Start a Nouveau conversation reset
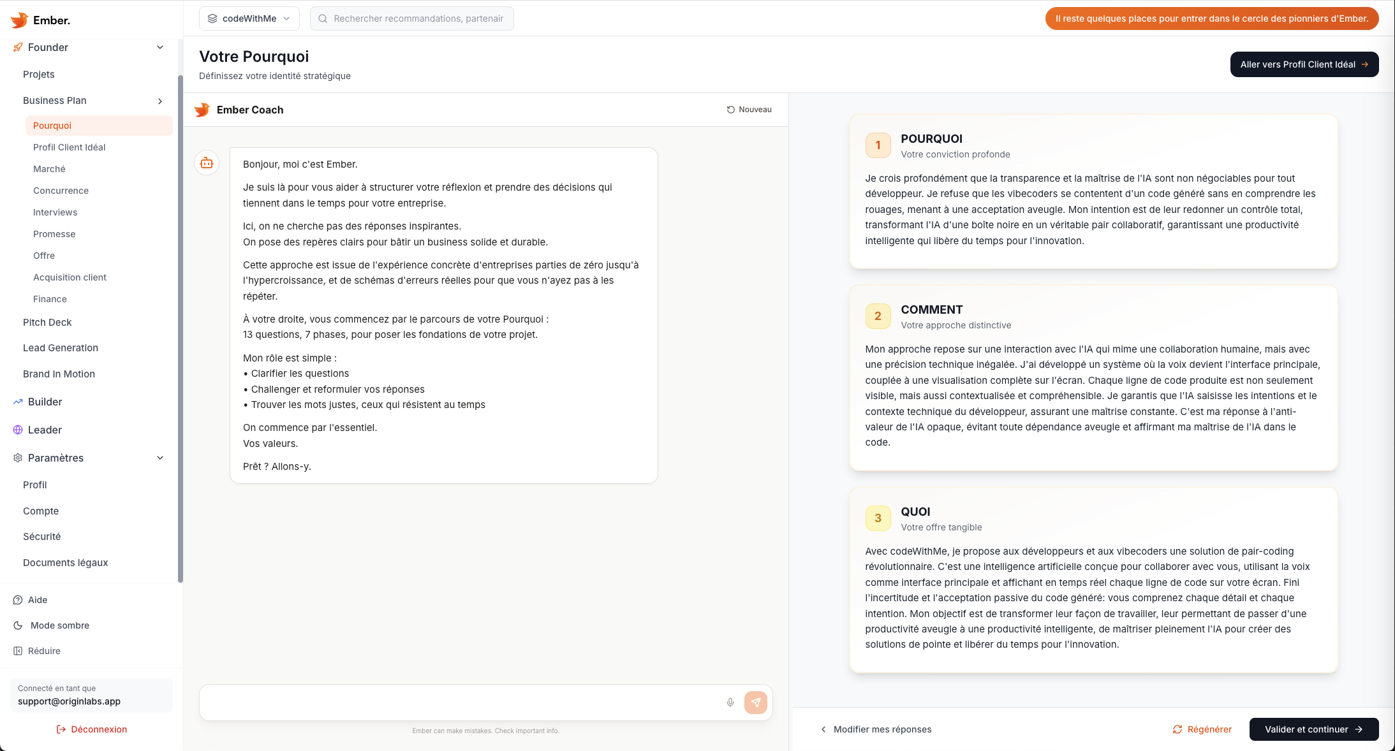The height and width of the screenshot is (751, 1395). [749, 109]
